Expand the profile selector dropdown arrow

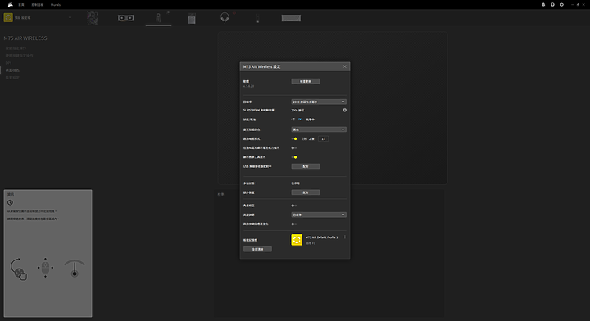(70, 18)
